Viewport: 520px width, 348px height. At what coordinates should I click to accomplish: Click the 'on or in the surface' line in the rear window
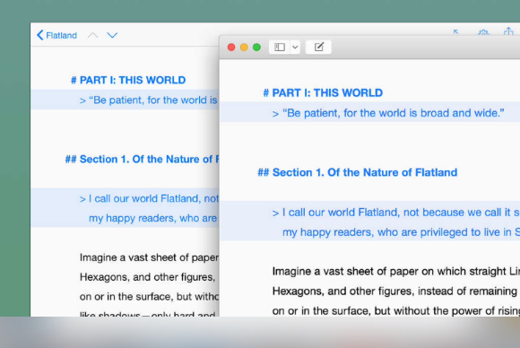[x=149, y=297]
